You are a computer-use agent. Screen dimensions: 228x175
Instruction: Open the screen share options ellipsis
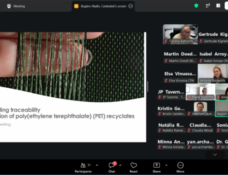pyautogui.click(x=130, y=6)
